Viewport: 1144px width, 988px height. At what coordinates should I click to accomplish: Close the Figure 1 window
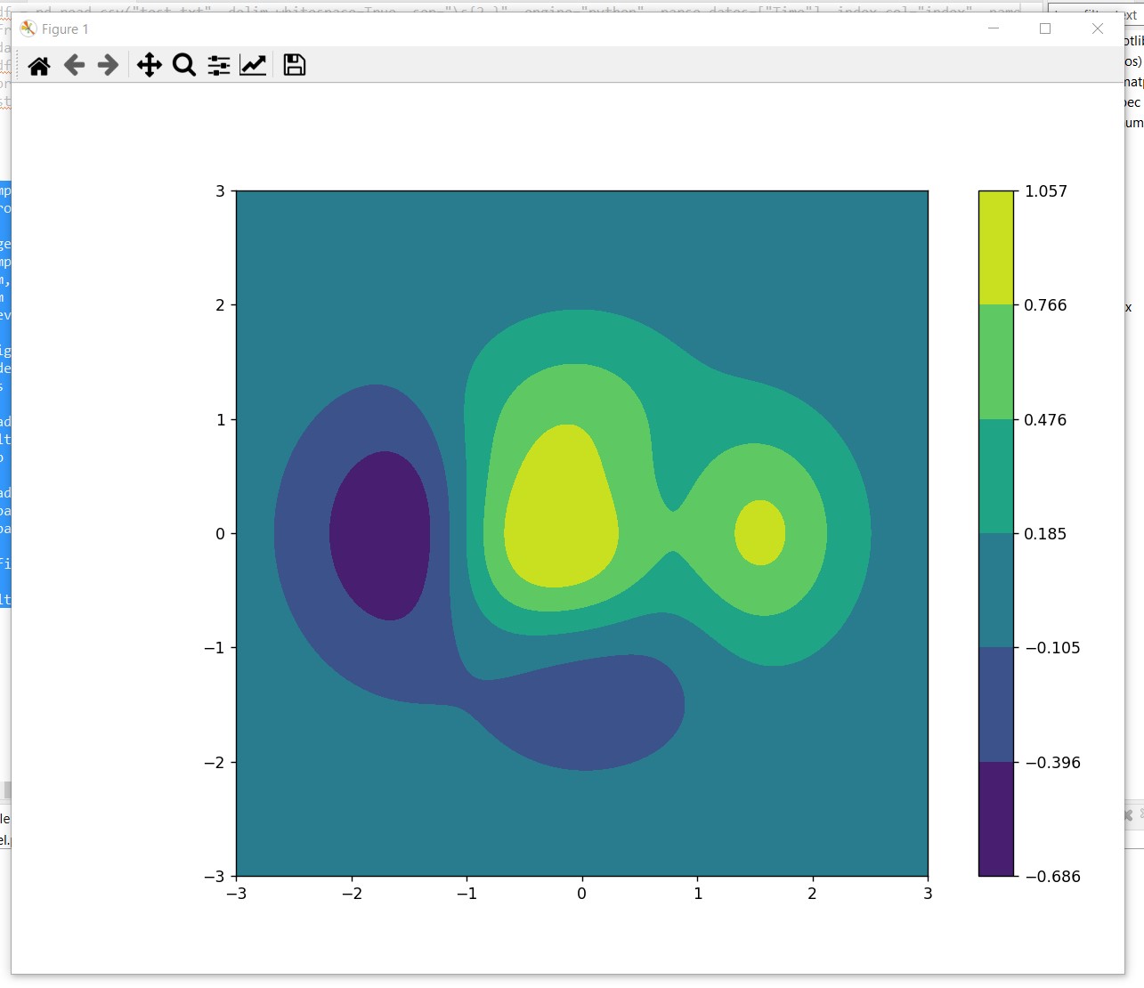click(1098, 28)
